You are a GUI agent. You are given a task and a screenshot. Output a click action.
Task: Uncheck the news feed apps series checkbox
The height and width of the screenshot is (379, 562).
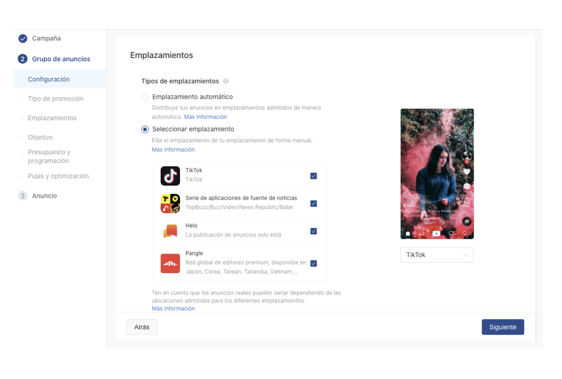[314, 204]
